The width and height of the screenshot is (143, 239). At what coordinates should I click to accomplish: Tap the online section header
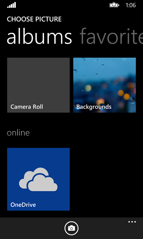coord(18,133)
